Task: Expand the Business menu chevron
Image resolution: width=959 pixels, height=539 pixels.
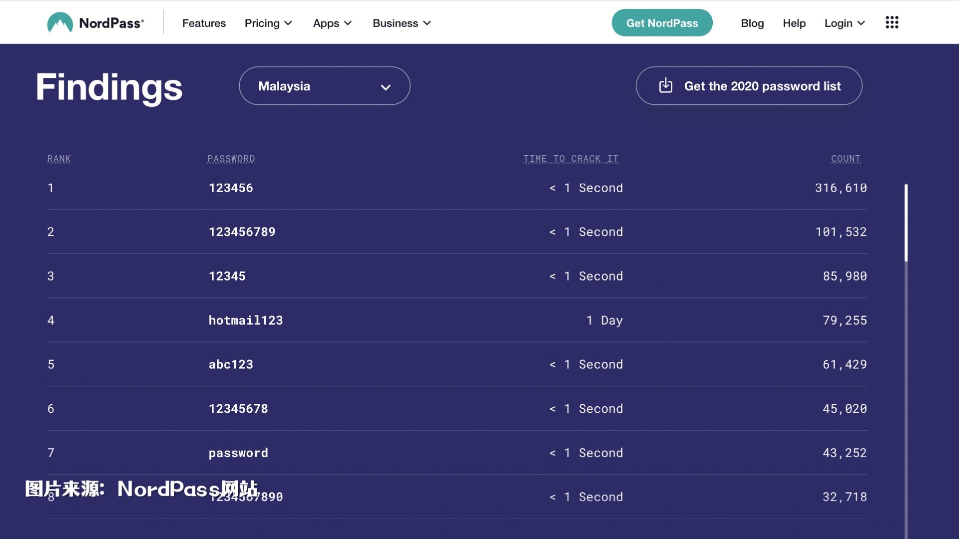Action: point(427,23)
